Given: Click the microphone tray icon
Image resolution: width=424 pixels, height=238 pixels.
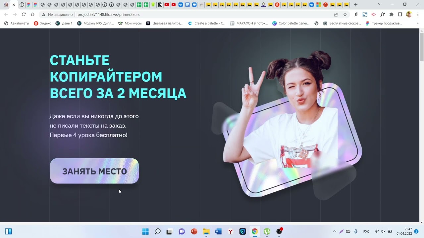Looking at the screenshot, I should (356, 231).
